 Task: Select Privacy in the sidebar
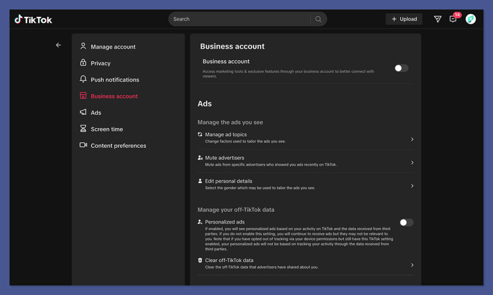100,63
